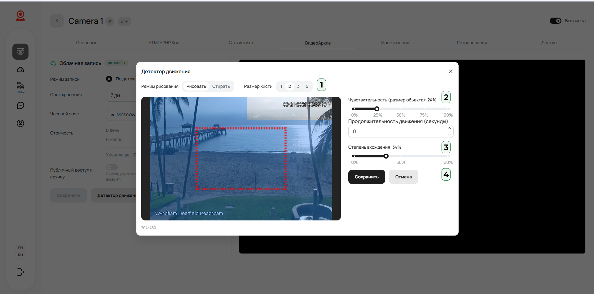Screen dimensions: 594x294
Task: Edit the Camera 1 name pencil icon
Action: pos(110,21)
